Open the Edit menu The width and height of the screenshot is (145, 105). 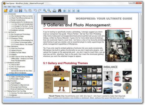(x=10, y=7)
